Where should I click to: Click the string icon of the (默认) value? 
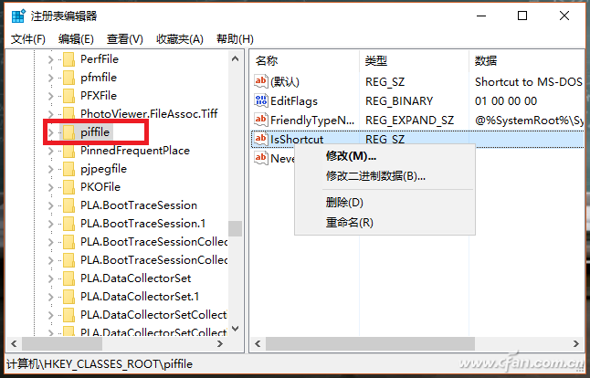pyautogui.click(x=261, y=81)
